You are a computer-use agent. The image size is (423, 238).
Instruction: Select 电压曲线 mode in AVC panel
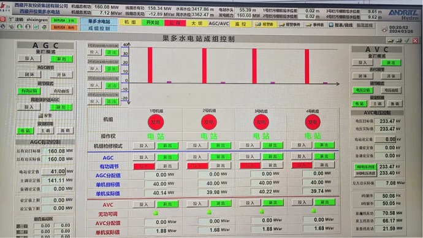(x=391, y=90)
